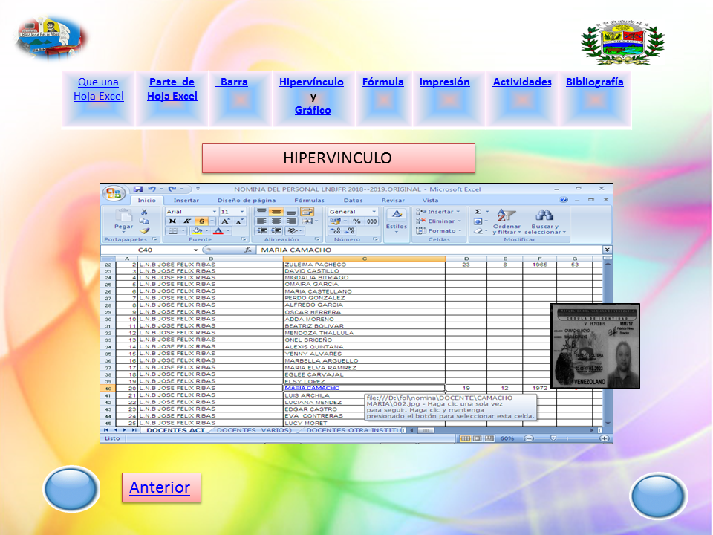Click the C40 Name Box field
713x535 pixels.
152,250
